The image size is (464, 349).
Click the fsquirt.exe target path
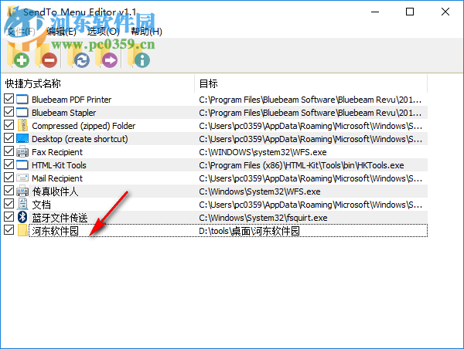pyautogui.click(x=263, y=218)
